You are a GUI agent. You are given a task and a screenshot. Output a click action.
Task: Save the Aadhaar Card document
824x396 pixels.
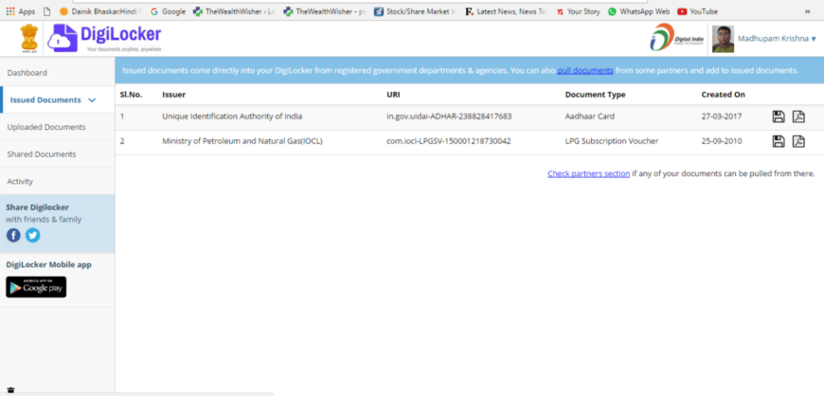pyautogui.click(x=779, y=117)
